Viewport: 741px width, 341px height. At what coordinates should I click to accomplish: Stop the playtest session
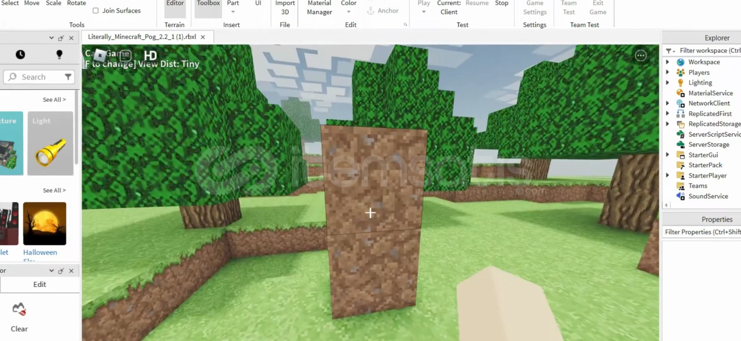click(502, 3)
